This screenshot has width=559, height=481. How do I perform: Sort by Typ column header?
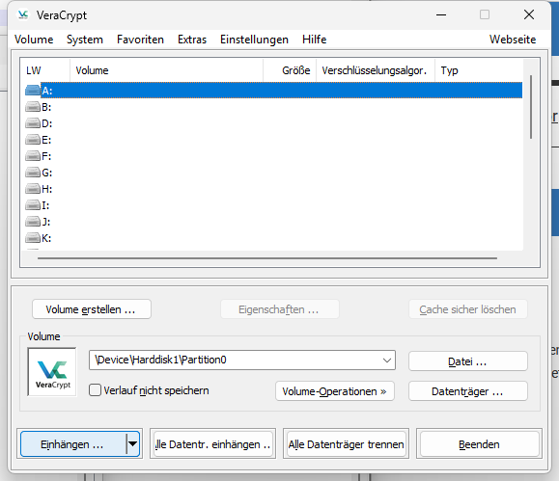point(479,70)
